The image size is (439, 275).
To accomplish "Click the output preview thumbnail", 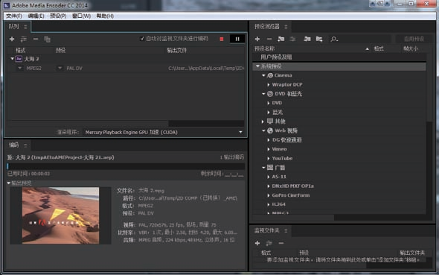I will [60, 215].
